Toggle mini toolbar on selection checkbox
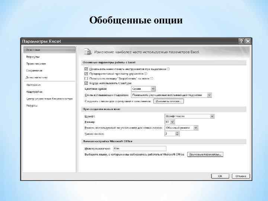Image resolution: width=268 pixels, height=201 pixels. [86, 69]
